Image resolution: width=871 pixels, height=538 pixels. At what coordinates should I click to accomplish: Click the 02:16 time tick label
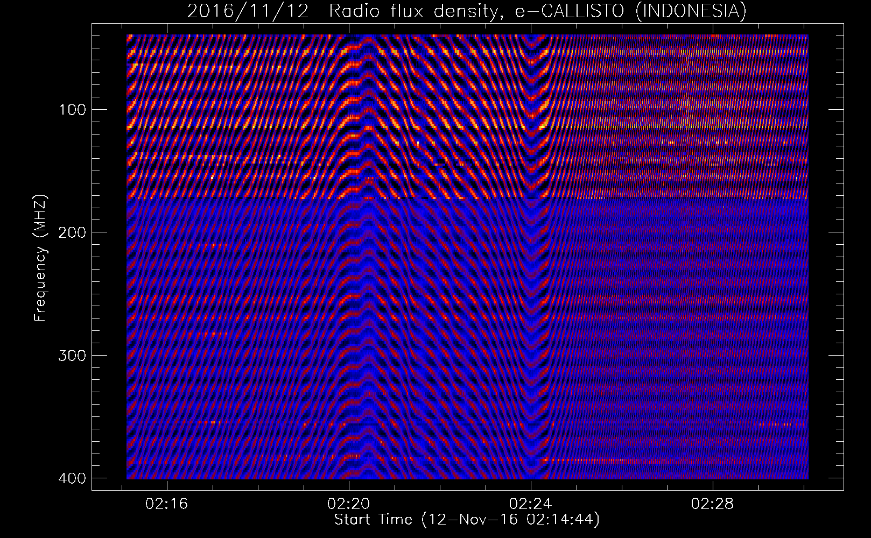click(x=167, y=504)
